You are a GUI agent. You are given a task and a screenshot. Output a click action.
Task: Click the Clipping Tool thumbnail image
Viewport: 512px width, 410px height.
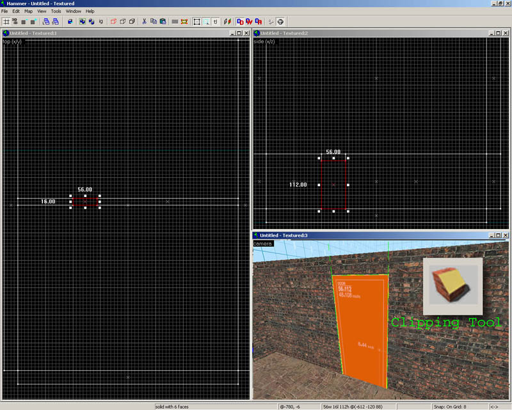[x=452, y=286]
